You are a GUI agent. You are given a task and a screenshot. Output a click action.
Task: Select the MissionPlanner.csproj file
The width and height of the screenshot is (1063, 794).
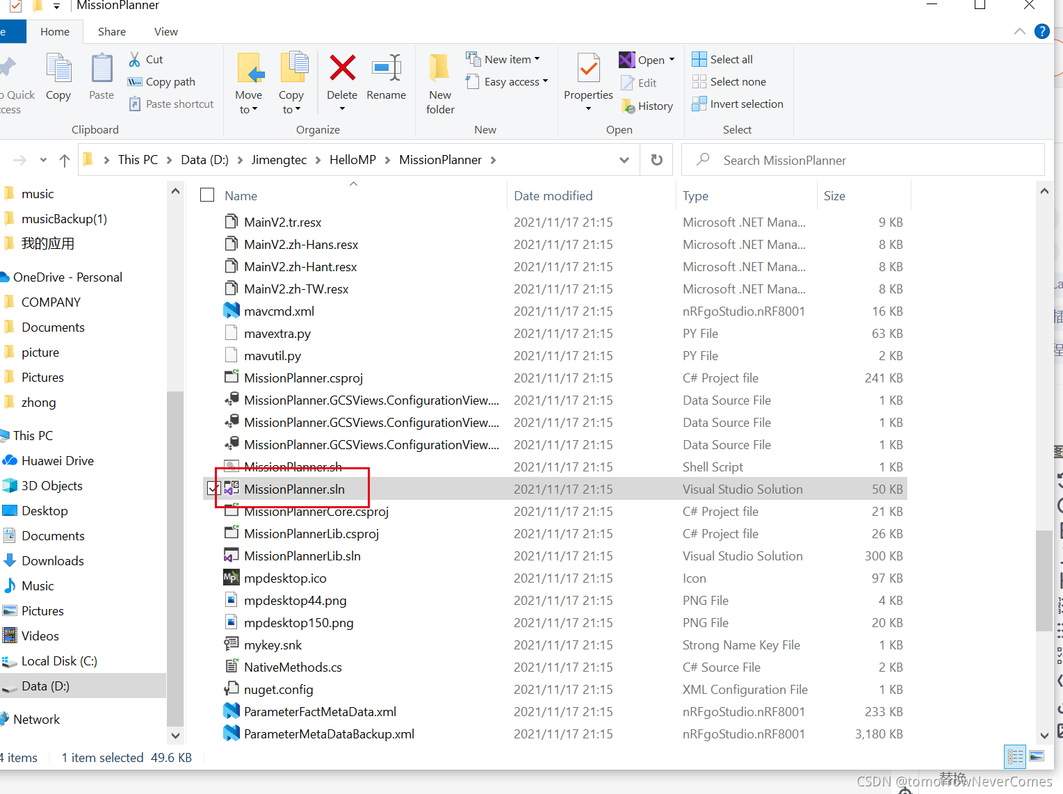(x=303, y=378)
